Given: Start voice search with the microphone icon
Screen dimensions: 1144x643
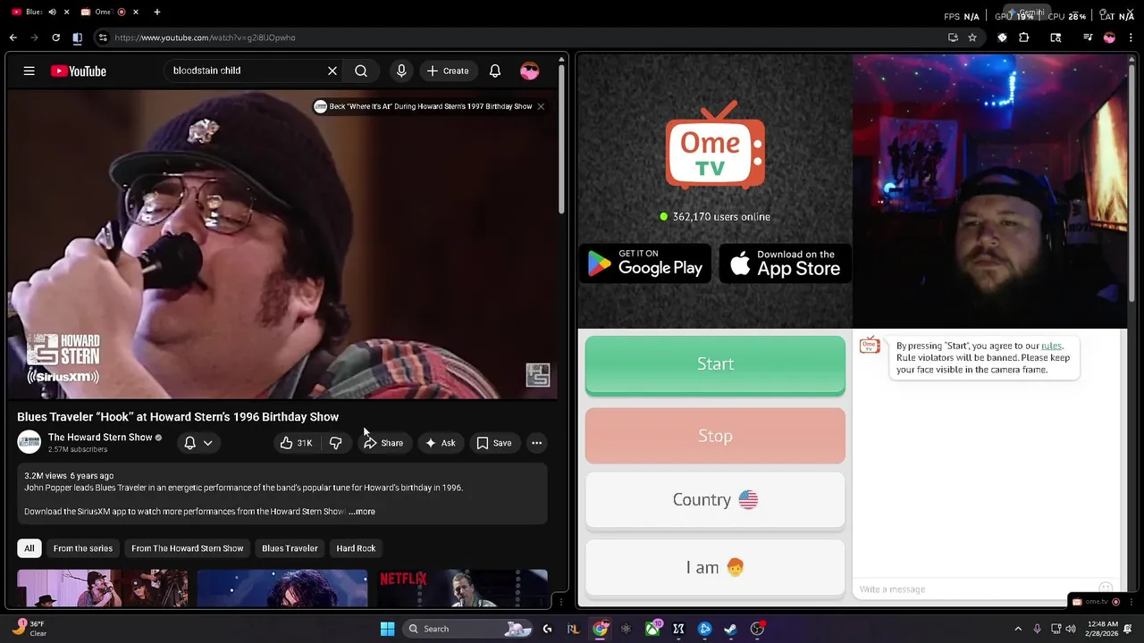Looking at the screenshot, I should pos(401,71).
